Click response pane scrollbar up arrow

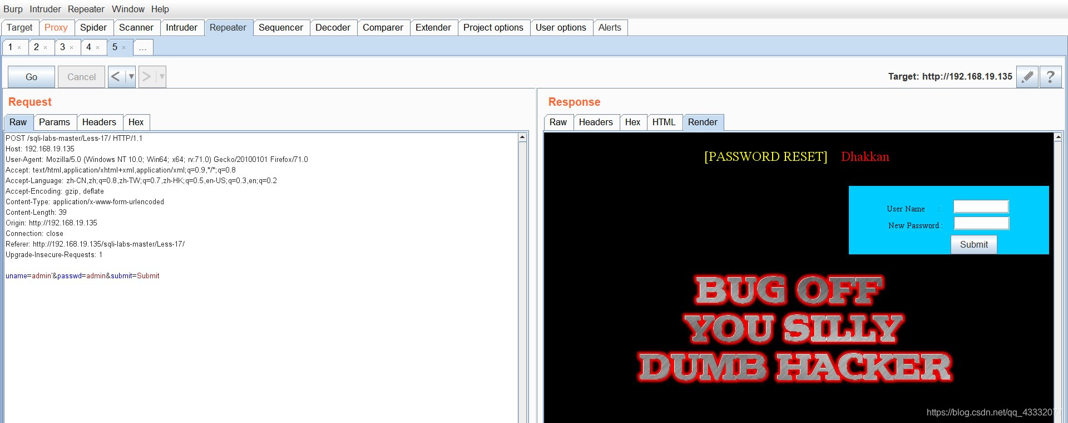coord(1058,137)
